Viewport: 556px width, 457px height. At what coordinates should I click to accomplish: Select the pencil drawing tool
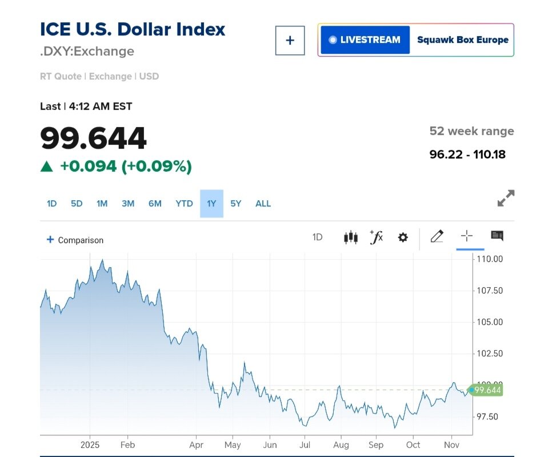click(x=437, y=236)
